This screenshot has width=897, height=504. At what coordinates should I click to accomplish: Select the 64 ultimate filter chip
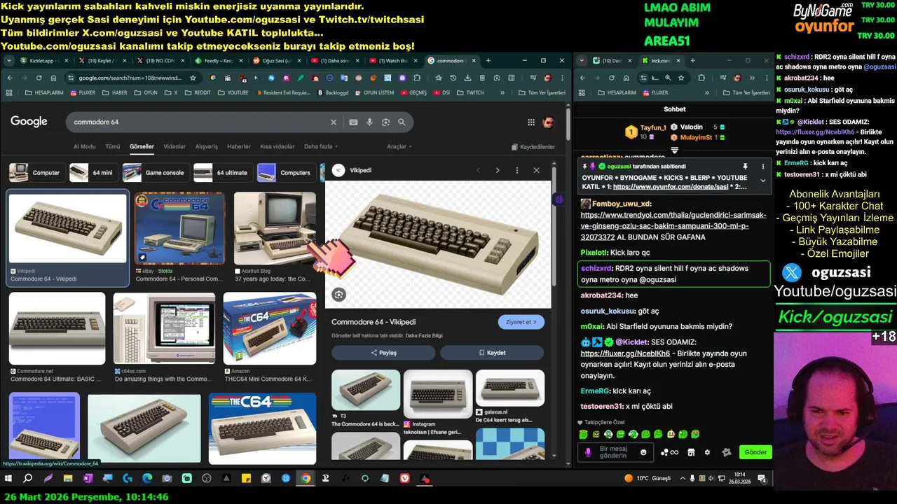tap(223, 172)
